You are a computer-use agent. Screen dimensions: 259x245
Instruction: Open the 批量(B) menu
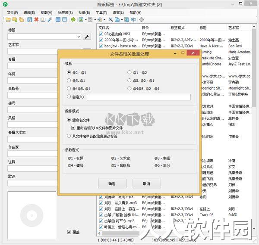tap(84, 12)
